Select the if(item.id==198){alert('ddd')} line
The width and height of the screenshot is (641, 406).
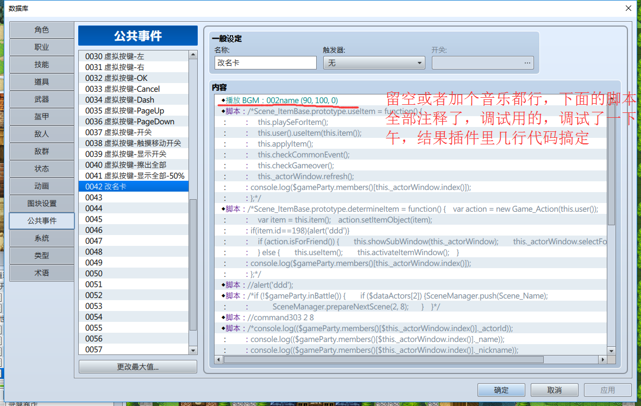click(411, 230)
